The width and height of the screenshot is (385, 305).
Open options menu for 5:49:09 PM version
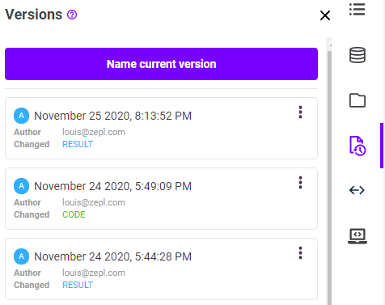[300, 183]
